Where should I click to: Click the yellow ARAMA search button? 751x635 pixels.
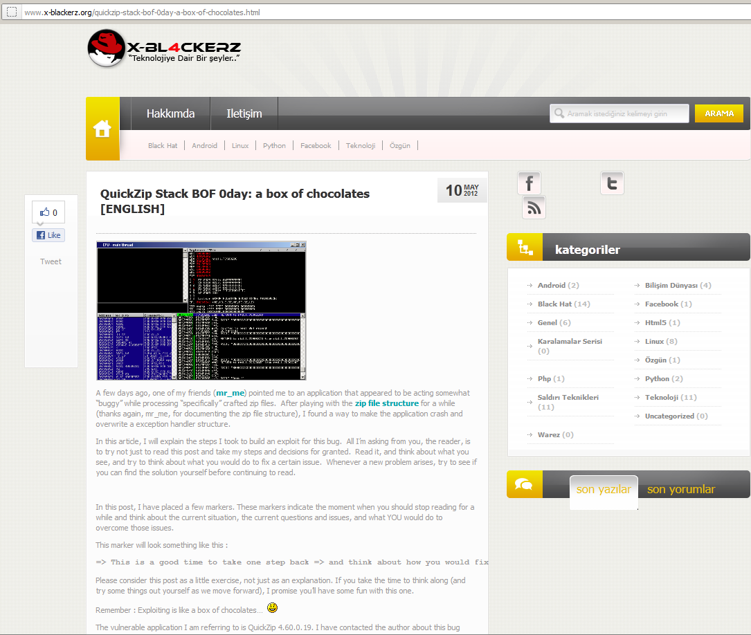tap(718, 113)
